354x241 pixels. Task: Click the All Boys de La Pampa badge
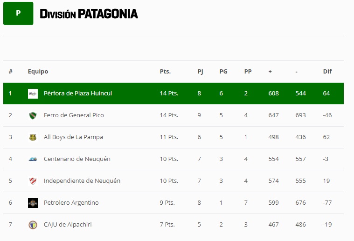pos(33,137)
